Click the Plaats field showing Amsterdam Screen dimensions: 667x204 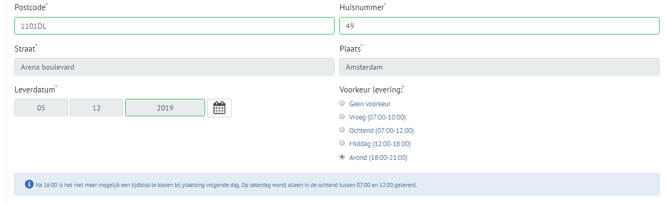(x=499, y=67)
